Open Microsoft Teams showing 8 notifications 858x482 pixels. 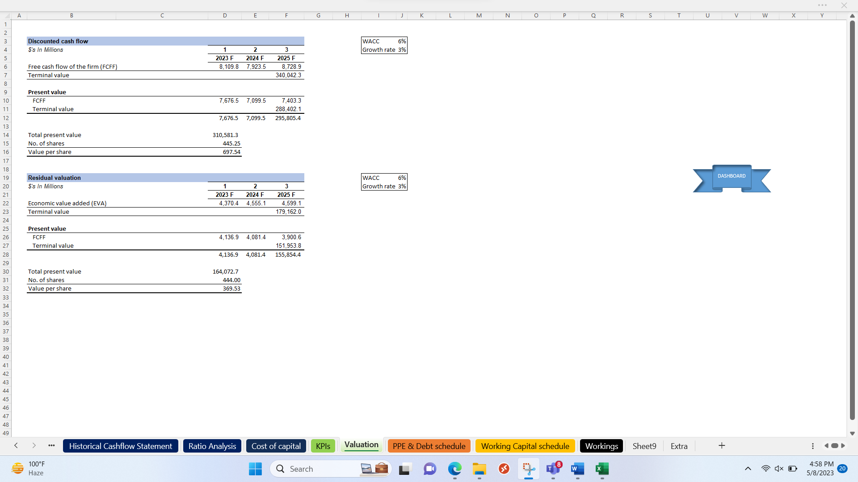click(553, 470)
